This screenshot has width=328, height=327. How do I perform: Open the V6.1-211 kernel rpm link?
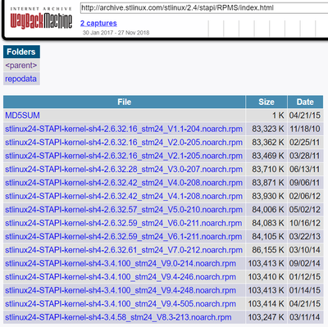tap(124, 236)
